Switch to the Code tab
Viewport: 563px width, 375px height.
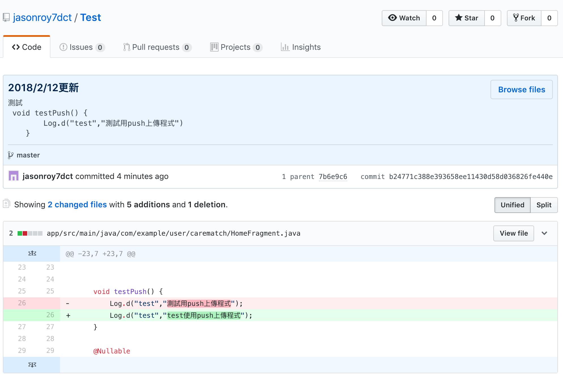(27, 47)
